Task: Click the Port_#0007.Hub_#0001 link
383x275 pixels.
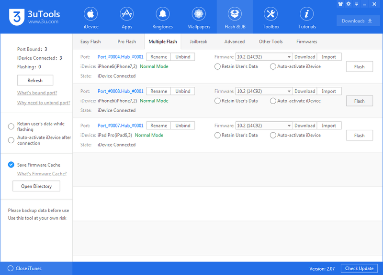Action: pos(121,126)
